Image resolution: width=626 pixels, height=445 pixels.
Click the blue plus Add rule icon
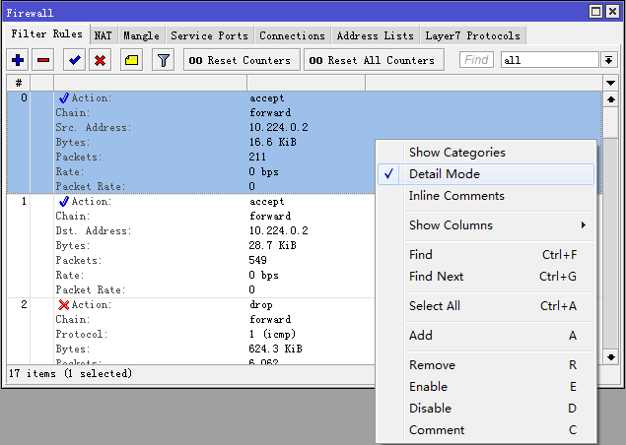pyautogui.click(x=18, y=60)
